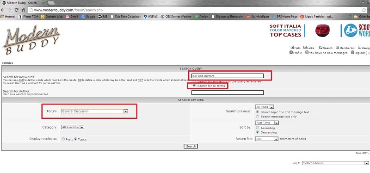This screenshot has height=173, width=370.
Task: Choose Ascending sort order
Action: click(258, 128)
